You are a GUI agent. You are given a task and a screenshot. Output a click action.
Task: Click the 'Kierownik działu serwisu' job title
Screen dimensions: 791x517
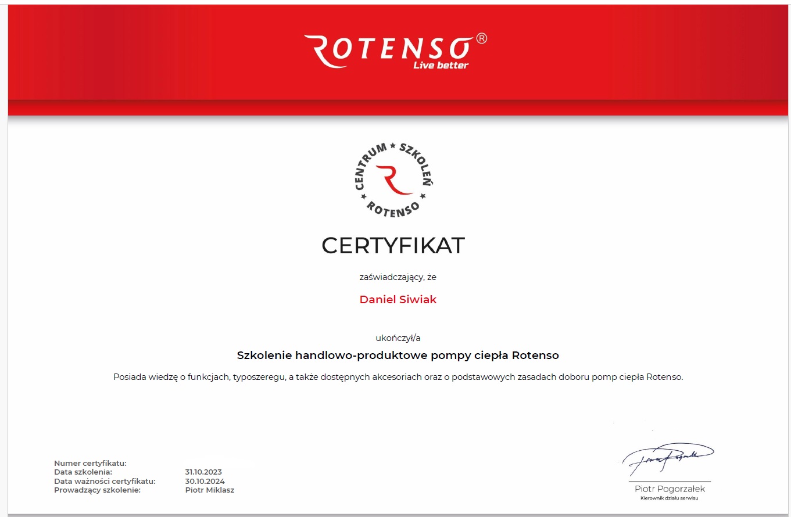[x=670, y=498]
